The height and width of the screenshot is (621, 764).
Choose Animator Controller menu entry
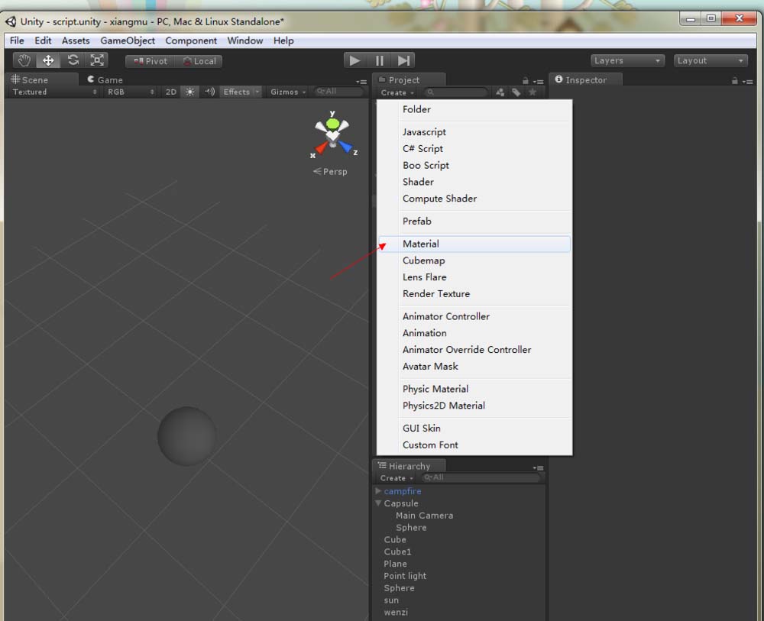[x=474, y=316]
